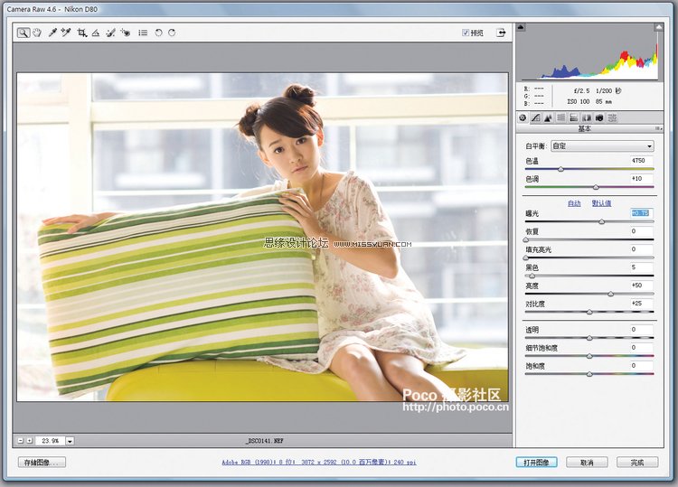Pick the White Balance eyedropper tool
Screen dimensions: 678x487
[52, 33]
